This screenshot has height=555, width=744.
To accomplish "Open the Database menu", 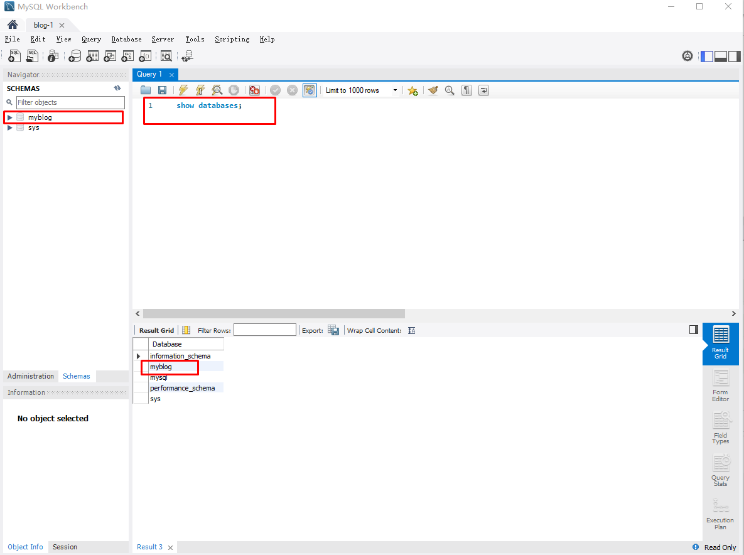I will 126,39.
